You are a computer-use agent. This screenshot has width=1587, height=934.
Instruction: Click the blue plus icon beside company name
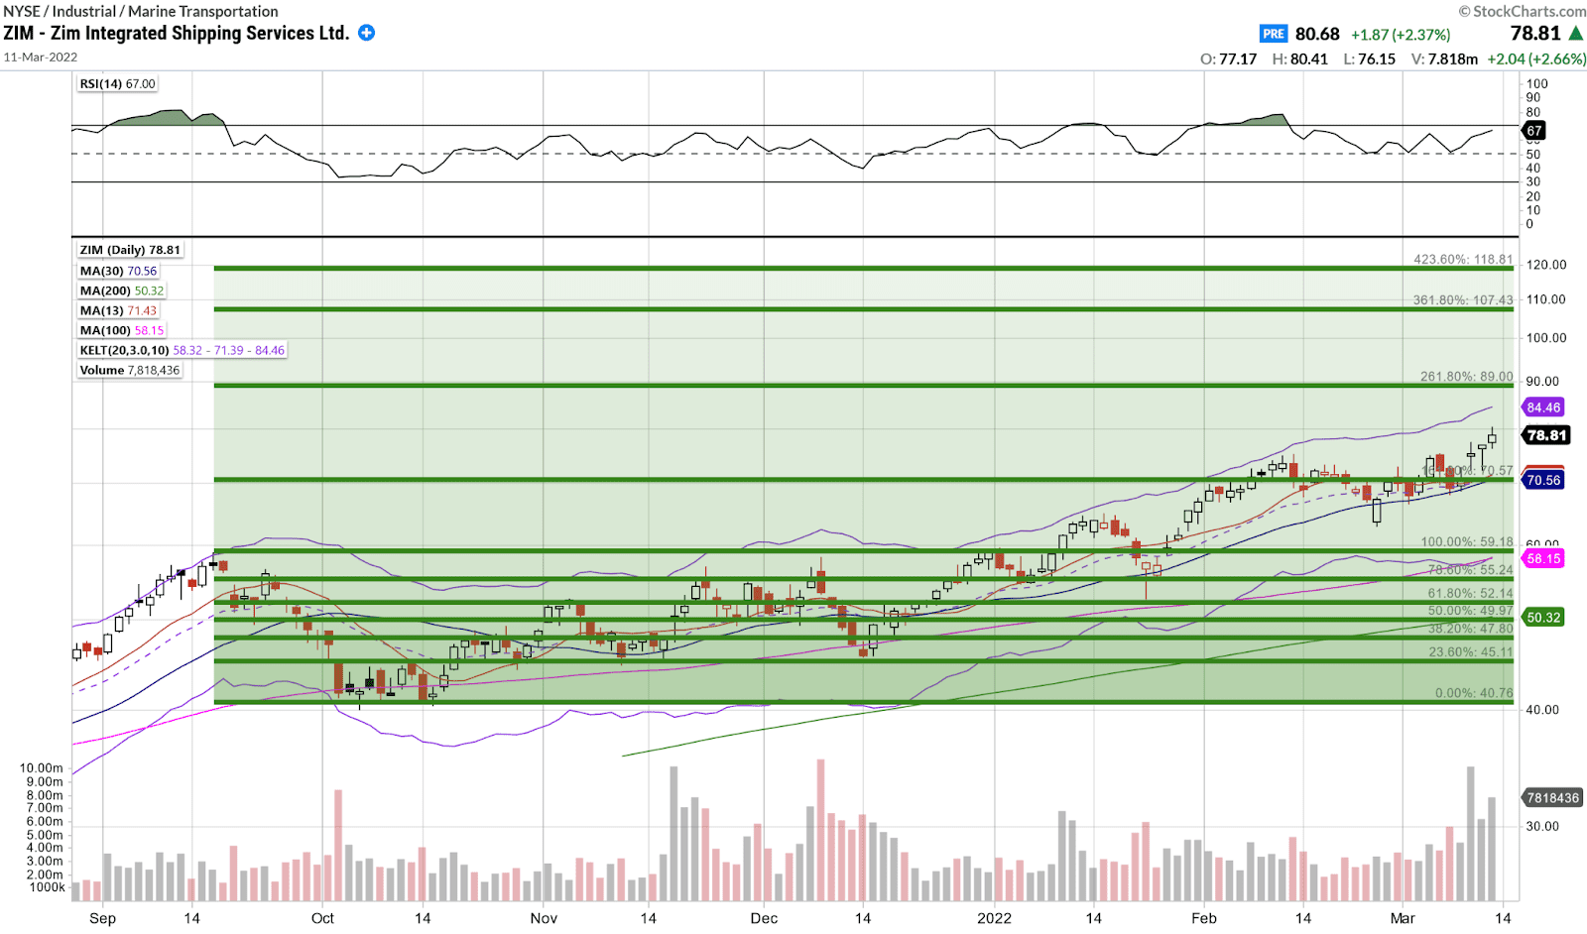[366, 33]
